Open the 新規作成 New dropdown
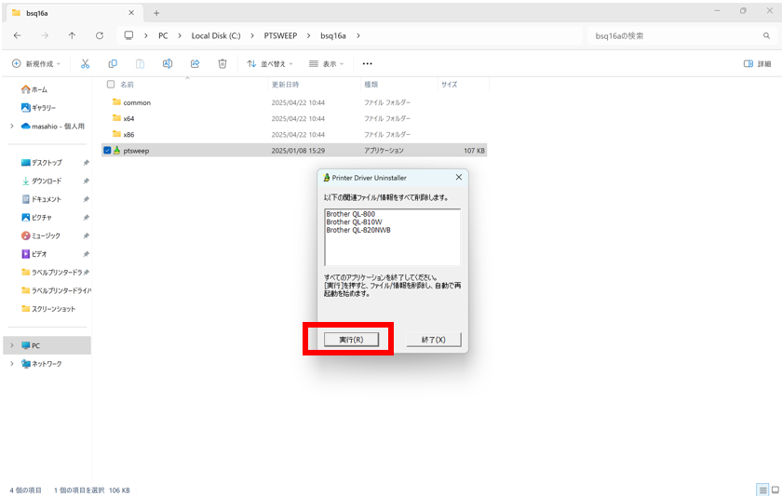782x496 pixels. 36,64
